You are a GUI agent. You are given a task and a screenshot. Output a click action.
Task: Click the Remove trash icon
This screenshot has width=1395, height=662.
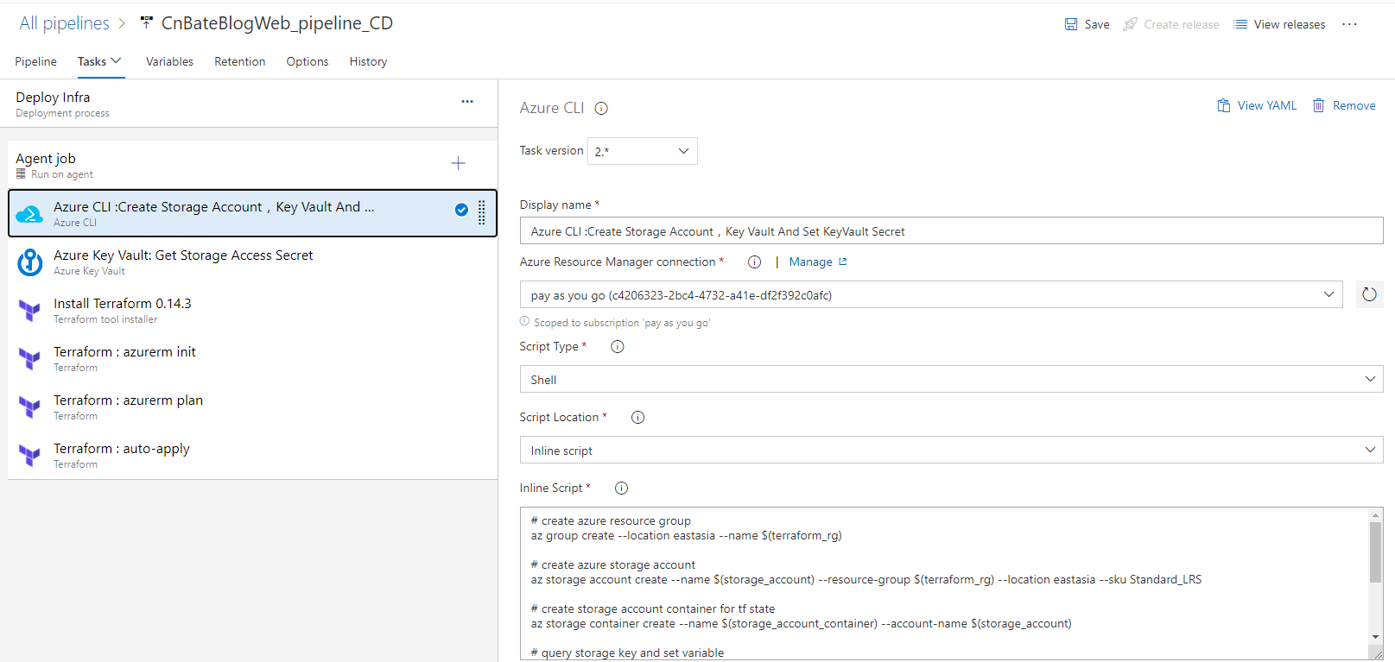click(1319, 105)
